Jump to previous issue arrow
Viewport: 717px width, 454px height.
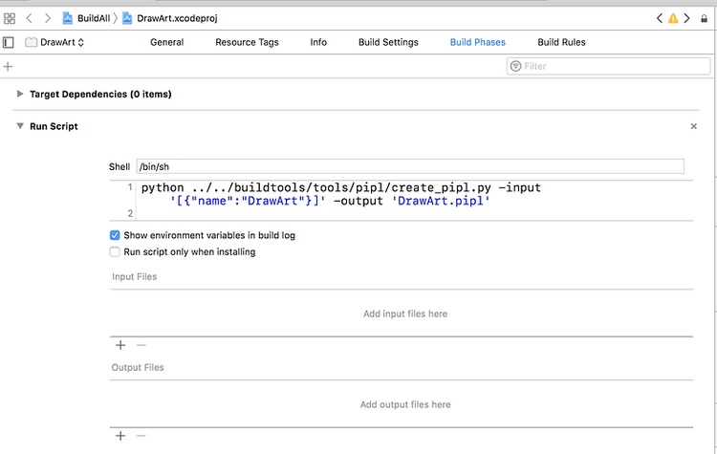click(659, 18)
